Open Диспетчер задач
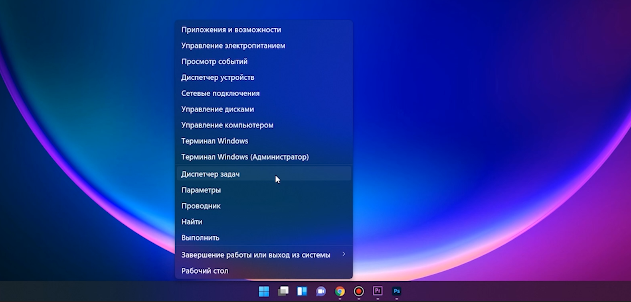This screenshot has width=631, height=302. (264, 174)
